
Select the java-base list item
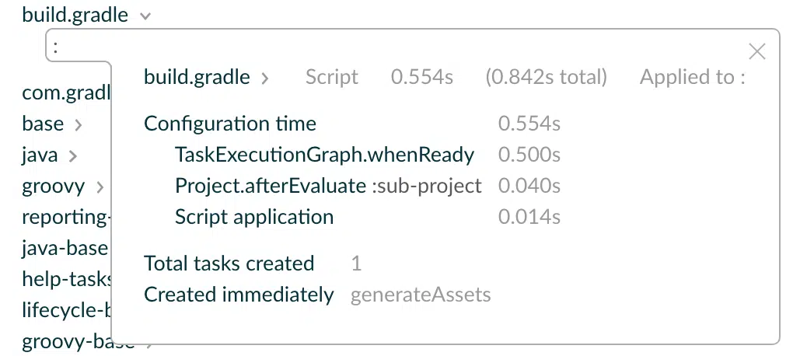(x=65, y=248)
